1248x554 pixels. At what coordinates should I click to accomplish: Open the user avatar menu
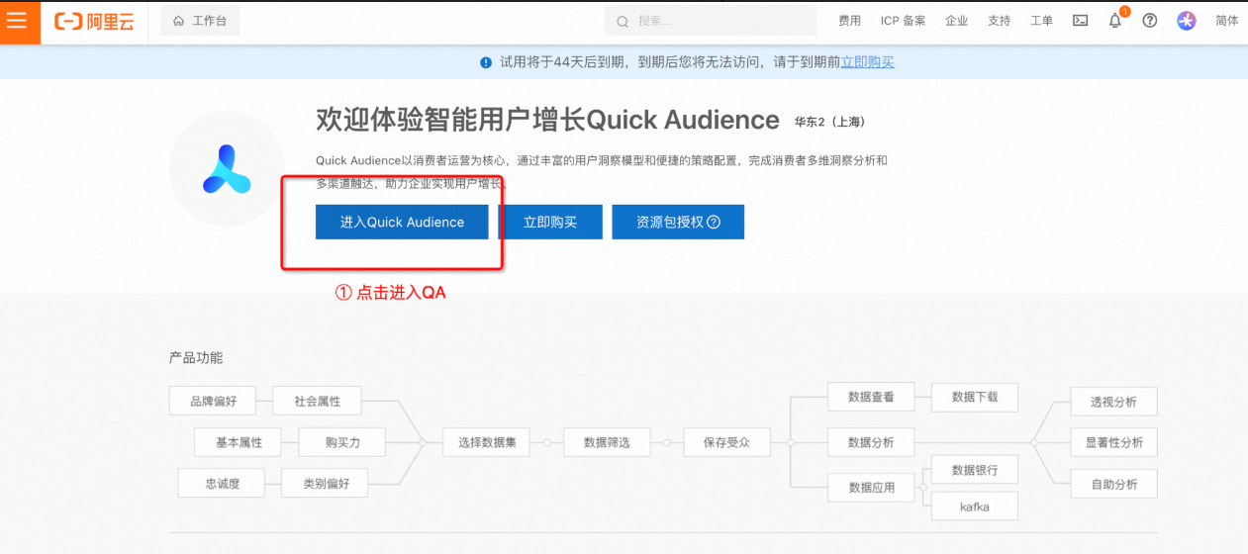pyautogui.click(x=1187, y=21)
